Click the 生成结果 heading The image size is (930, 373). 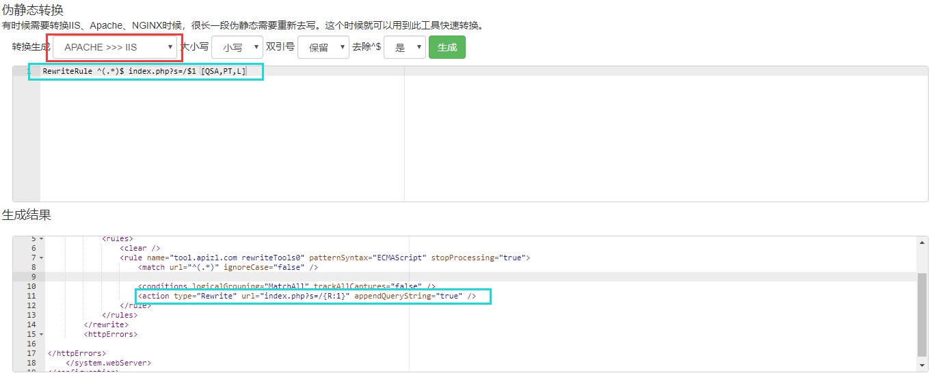click(26, 215)
